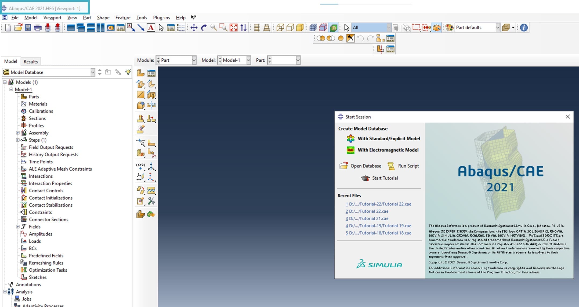Select the Partition Cell tool with scissors
The image size is (579, 307).
(x=151, y=153)
